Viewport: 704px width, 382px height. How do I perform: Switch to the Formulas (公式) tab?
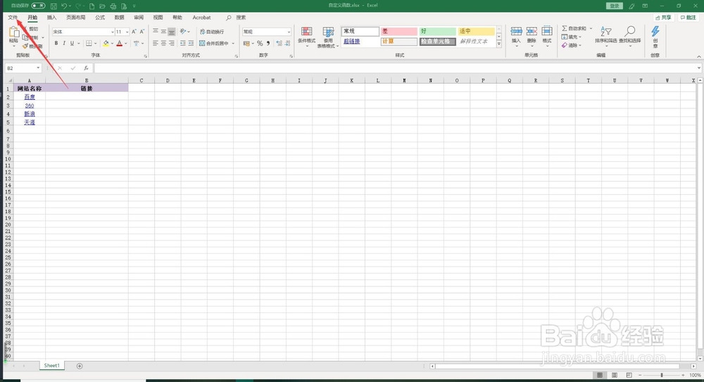(100, 18)
